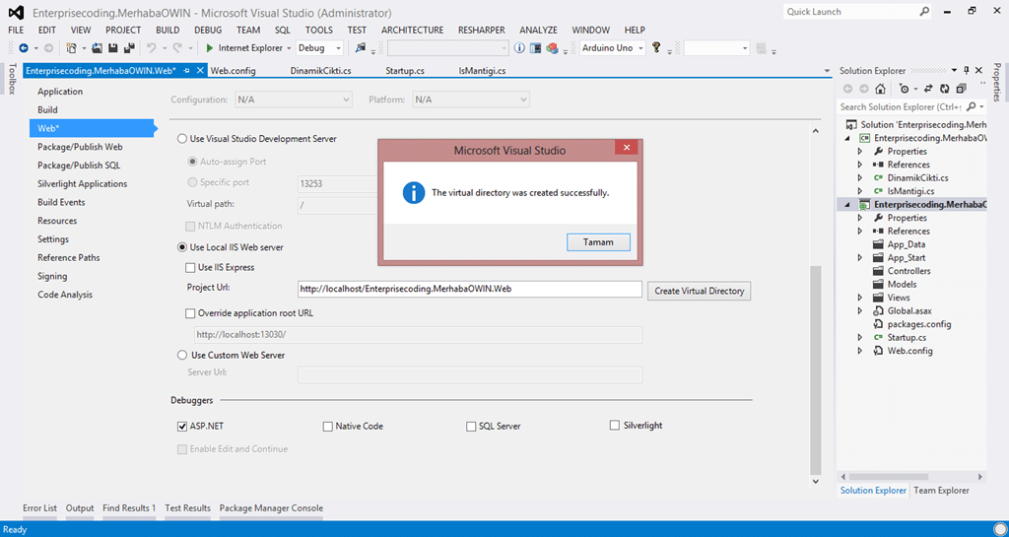The width and height of the screenshot is (1009, 537).
Task: Open the BUILD menu
Action: click(x=168, y=31)
